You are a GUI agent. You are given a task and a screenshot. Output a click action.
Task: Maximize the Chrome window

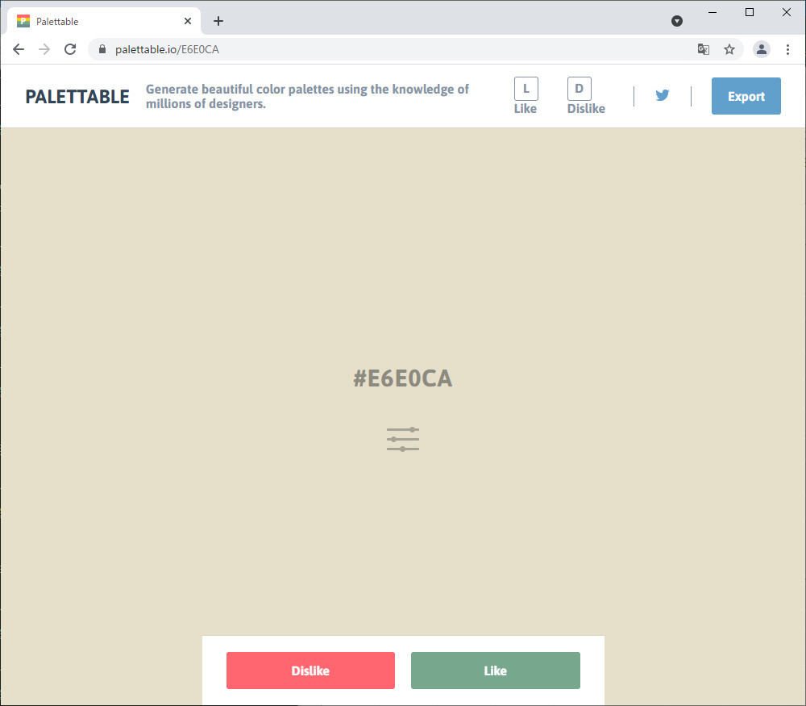[749, 12]
